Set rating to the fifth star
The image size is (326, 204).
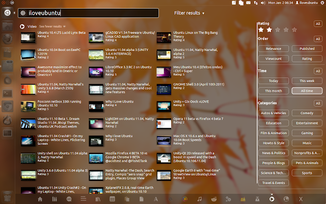pyautogui.click(x=294, y=30)
